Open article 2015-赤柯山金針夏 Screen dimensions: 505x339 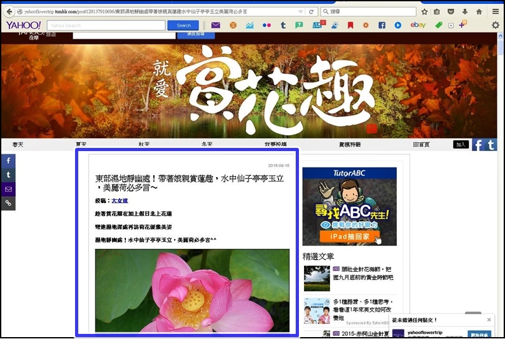pos(361,333)
